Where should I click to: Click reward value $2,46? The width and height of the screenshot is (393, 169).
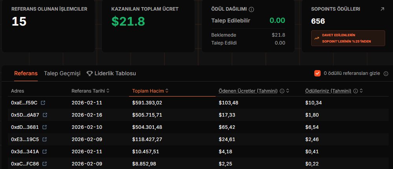point(312,139)
